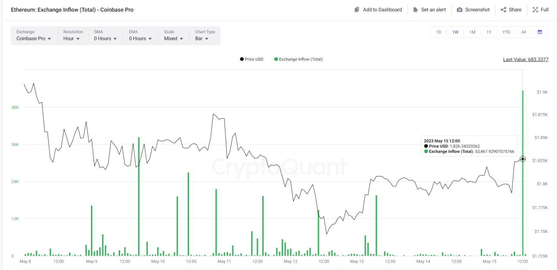Click the May 11 x-axis label
This screenshot has width=557, height=270.
[x=224, y=261]
